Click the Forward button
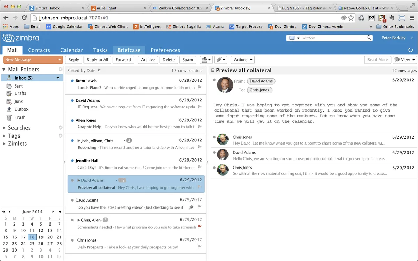The height and width of the screenshot is (261, 418). tap(123, 60)
